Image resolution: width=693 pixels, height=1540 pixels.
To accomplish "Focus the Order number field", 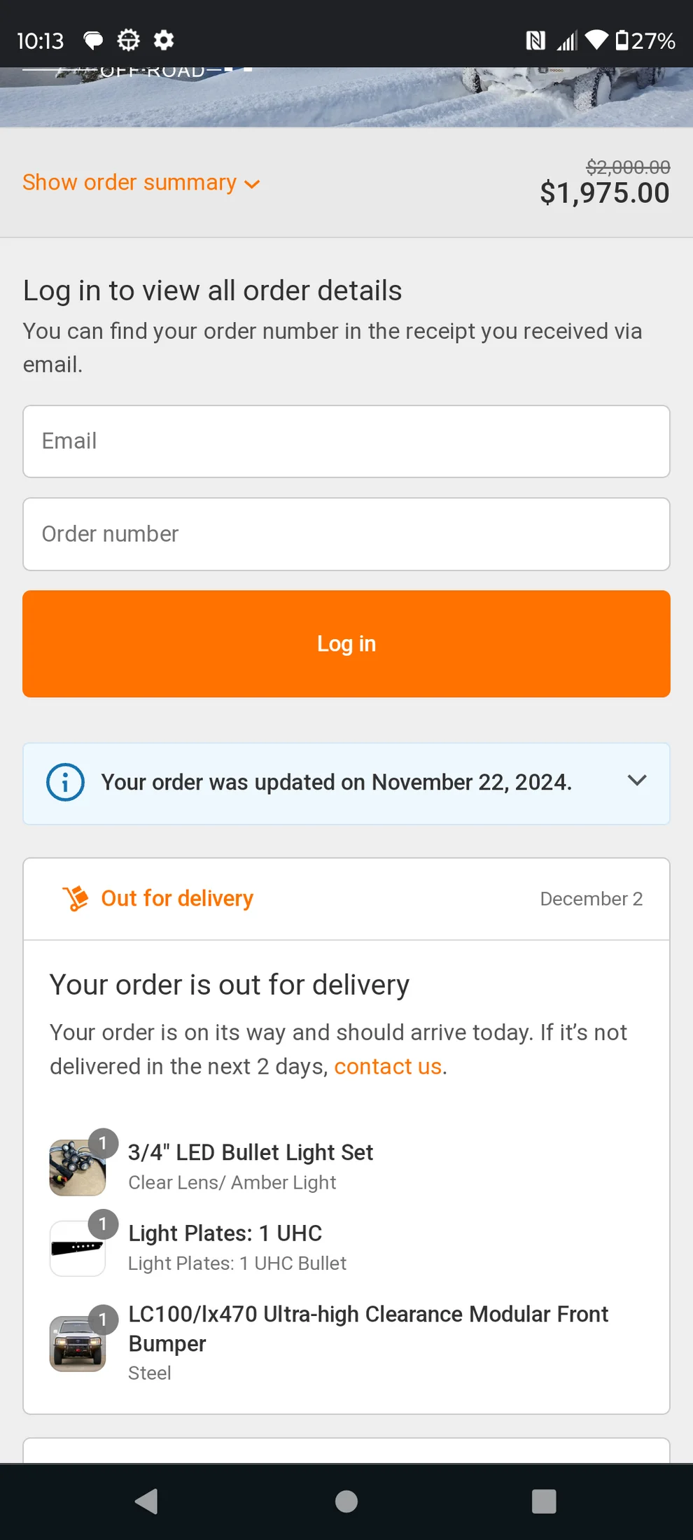I will pyautogui.click(x=346, y=534).
